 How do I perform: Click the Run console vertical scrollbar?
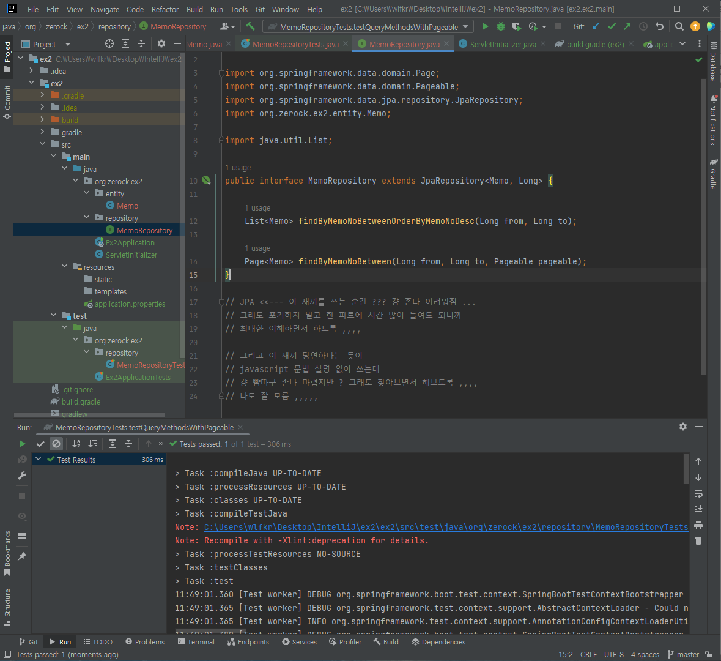686,468
